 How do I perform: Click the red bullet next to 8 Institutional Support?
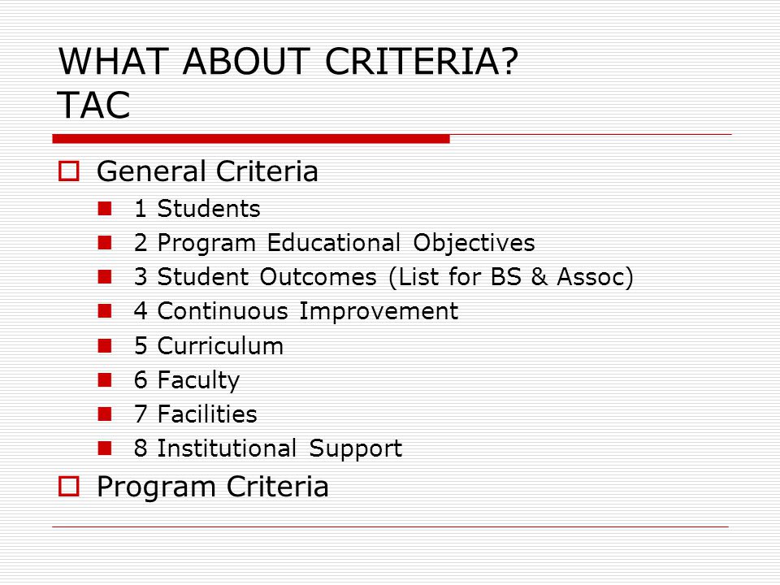105,448
